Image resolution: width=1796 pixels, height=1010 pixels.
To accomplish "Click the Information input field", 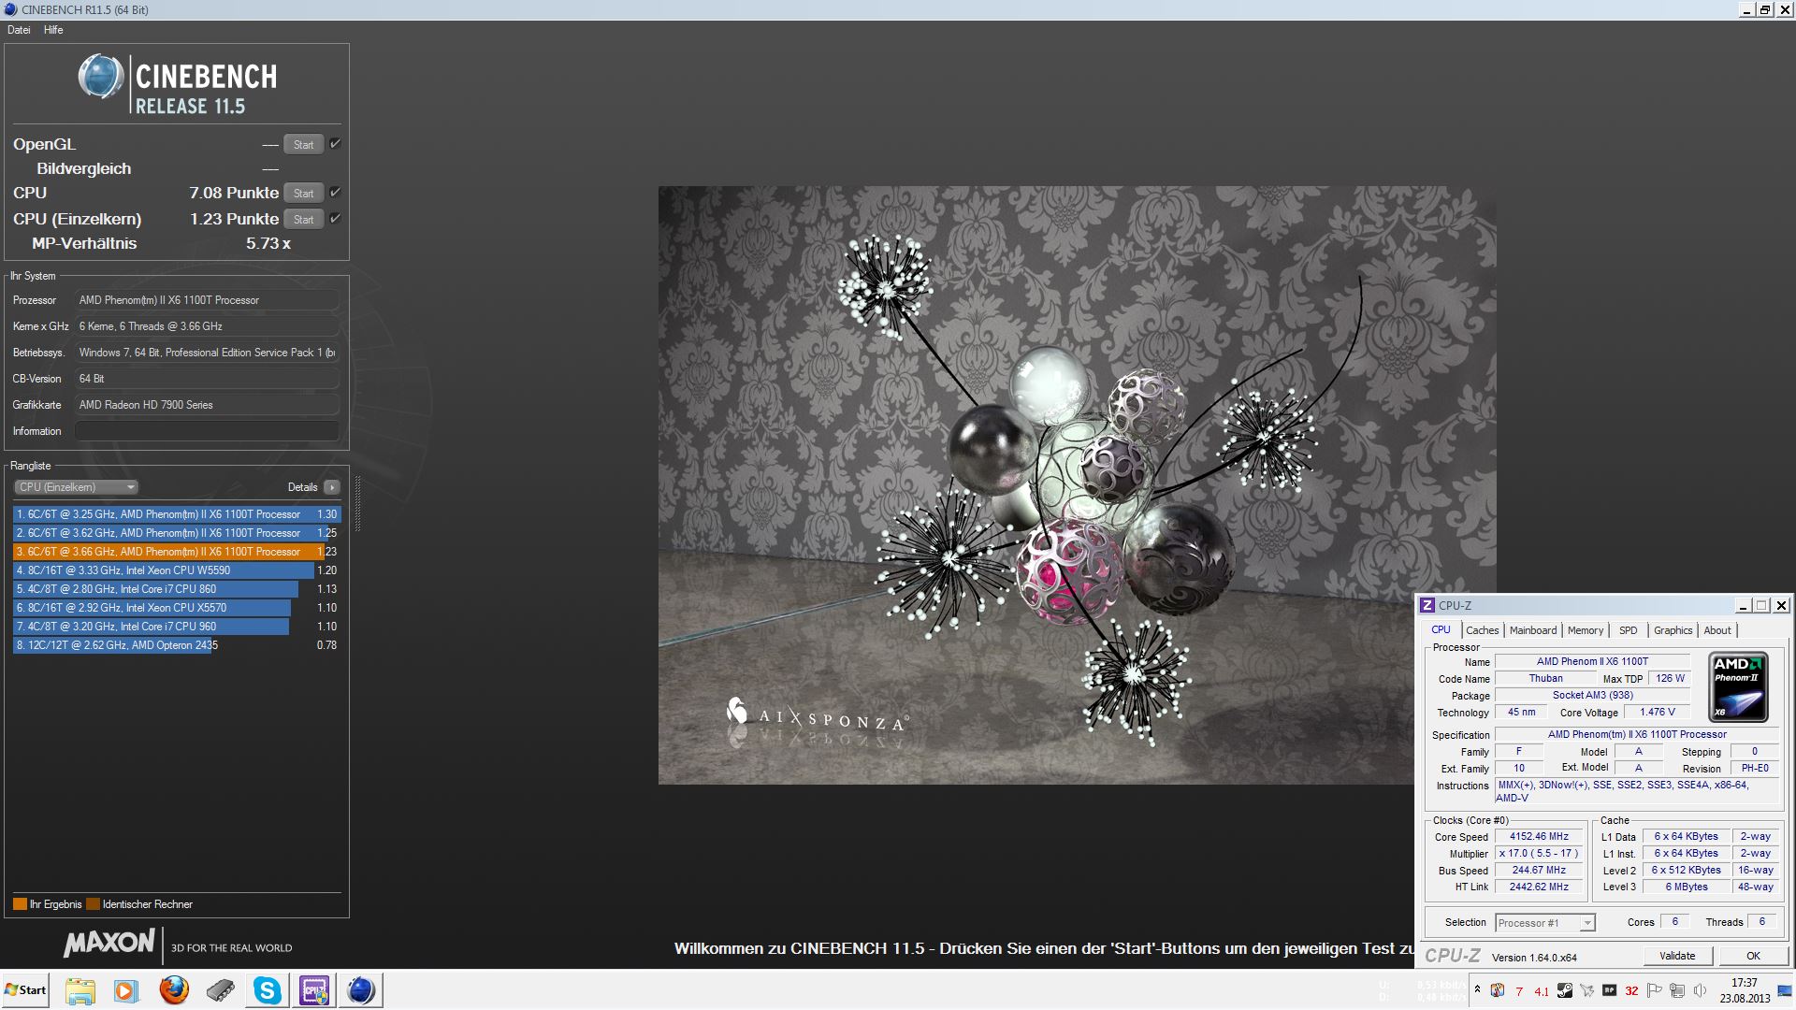I will click(207, 431).
